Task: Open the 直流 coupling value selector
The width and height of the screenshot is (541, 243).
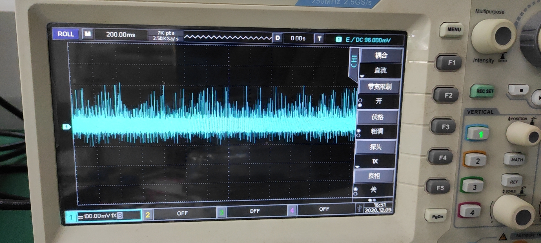Action: pyautogui.click(x=380, y=70)
